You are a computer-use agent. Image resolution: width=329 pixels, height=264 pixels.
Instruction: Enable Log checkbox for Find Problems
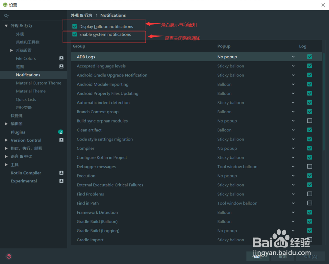[x=310, y=194]
